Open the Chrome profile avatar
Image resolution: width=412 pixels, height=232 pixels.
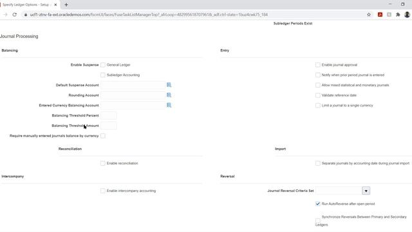tap(407, 15)
